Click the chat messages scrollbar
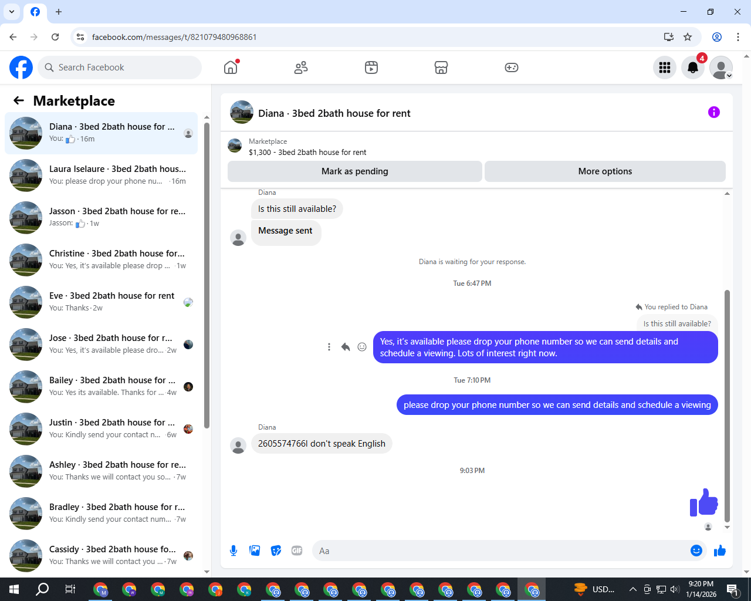 728,405
